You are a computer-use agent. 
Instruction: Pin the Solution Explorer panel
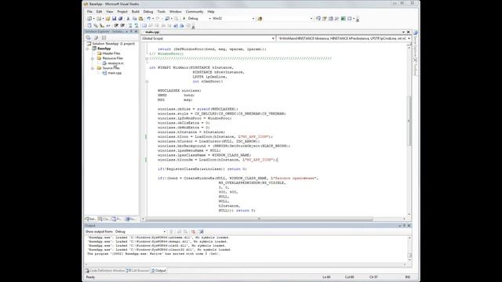131,31
